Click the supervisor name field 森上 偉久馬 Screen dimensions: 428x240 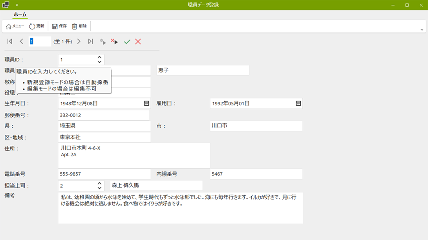point(156,185)
